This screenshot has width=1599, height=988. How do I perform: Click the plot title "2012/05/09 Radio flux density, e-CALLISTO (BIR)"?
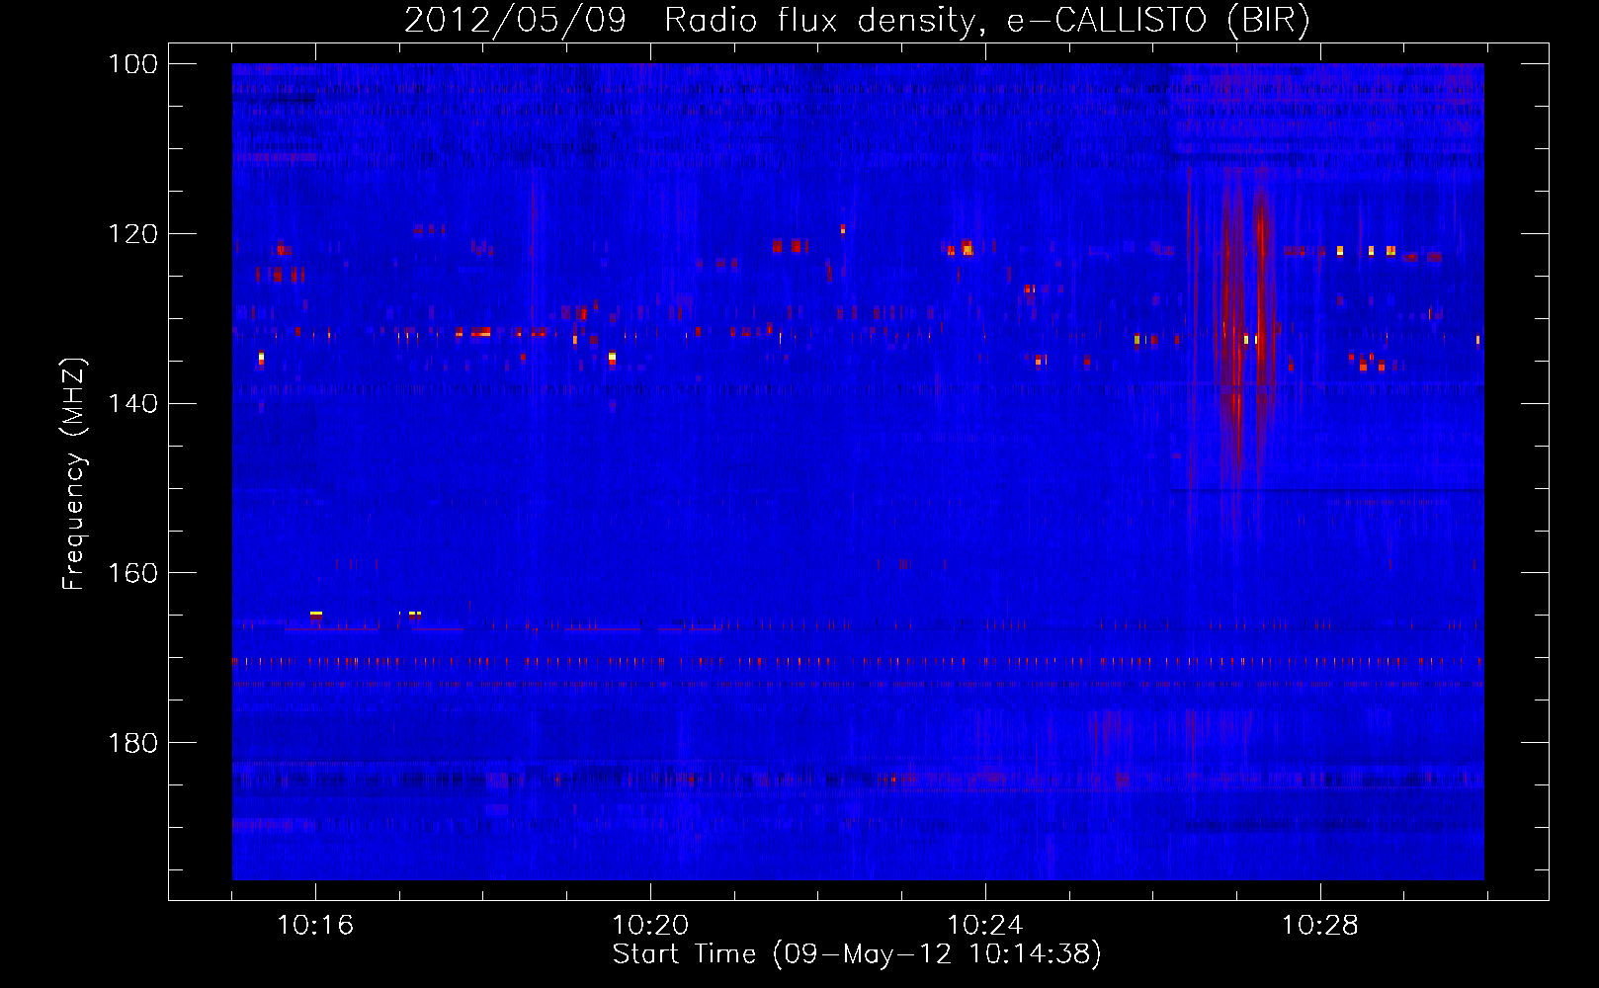pyautogui.click(x=857, y=20)
